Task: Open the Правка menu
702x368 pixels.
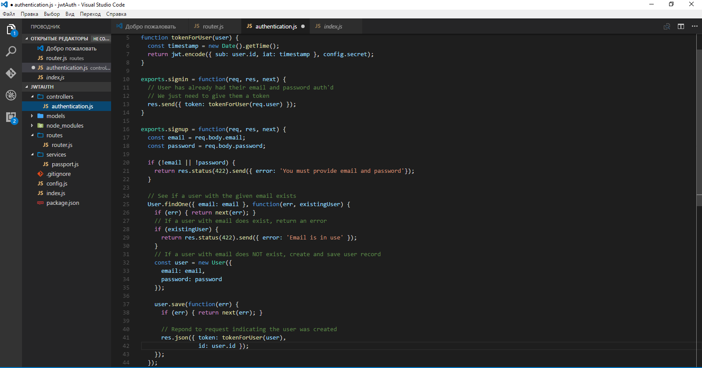Action: (29, 14)
